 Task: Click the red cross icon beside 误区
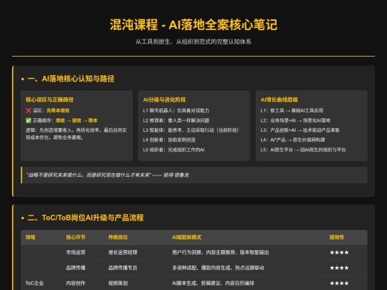coord(29,110)
